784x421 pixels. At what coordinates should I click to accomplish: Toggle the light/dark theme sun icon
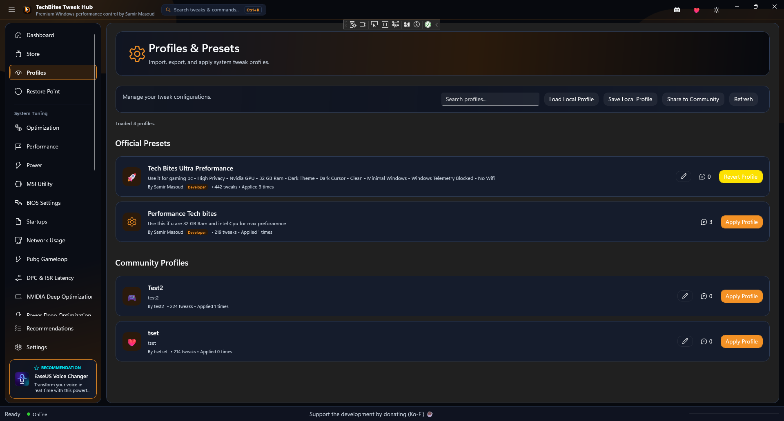tap(716, 10)
